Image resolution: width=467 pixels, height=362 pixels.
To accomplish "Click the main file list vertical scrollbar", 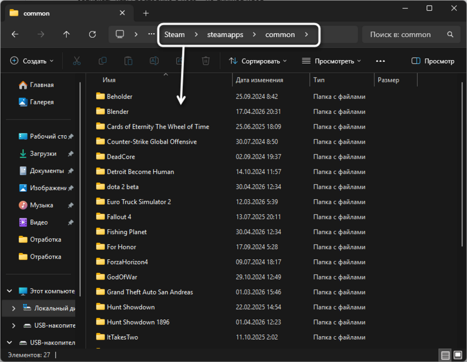I will coord(462,164).
